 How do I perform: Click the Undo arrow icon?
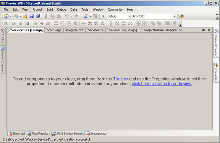(67, 16)
